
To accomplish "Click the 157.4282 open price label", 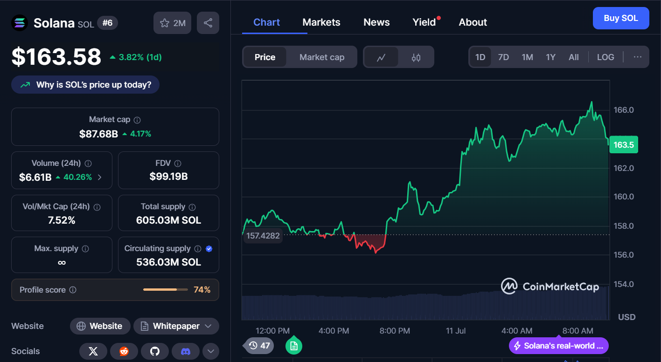I will click(263, 236).
